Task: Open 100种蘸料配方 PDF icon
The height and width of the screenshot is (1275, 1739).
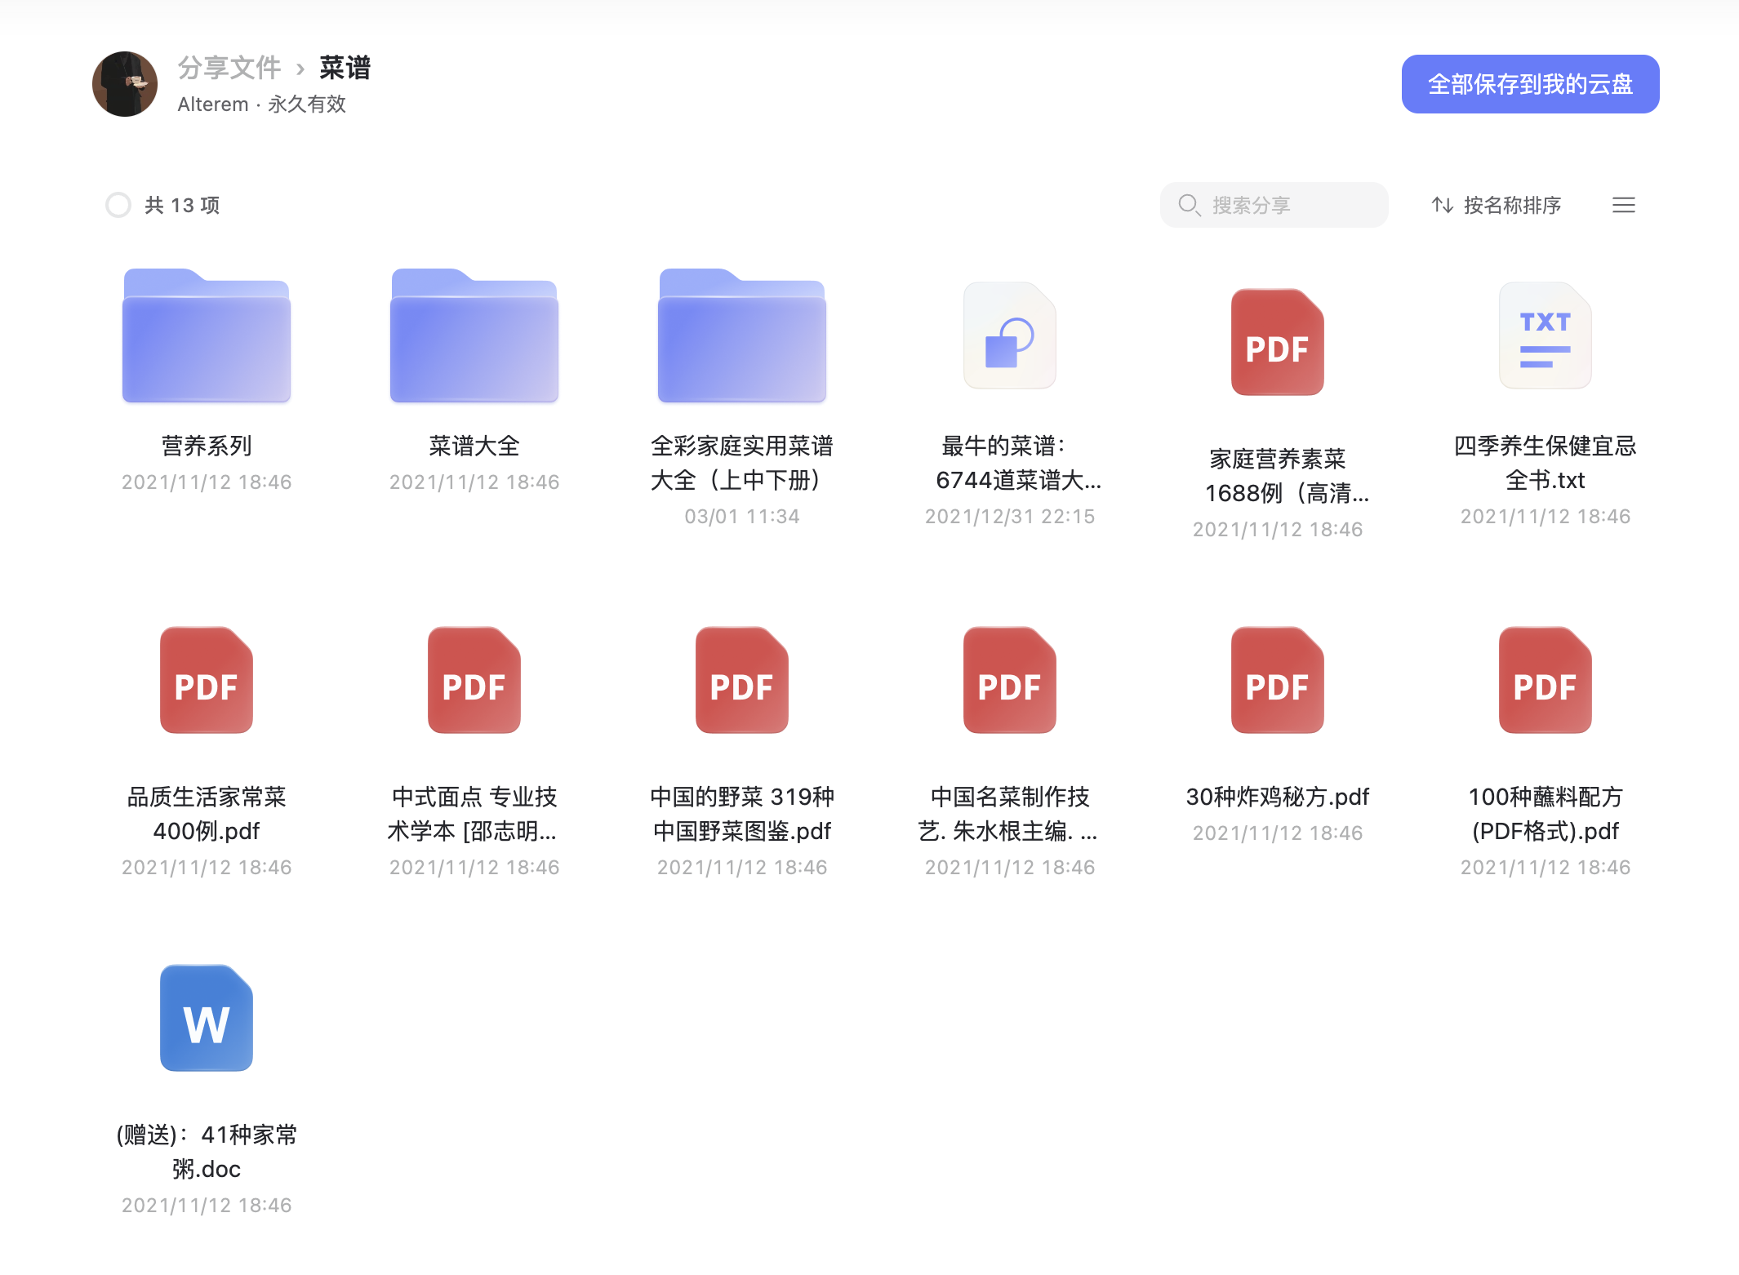Action: (x=1546, y=680)
